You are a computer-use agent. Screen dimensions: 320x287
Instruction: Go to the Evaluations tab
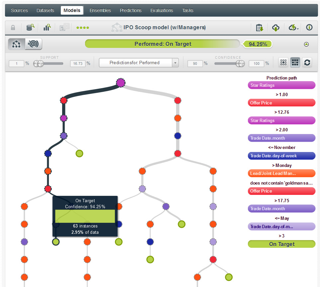click(x=161, y=10)
